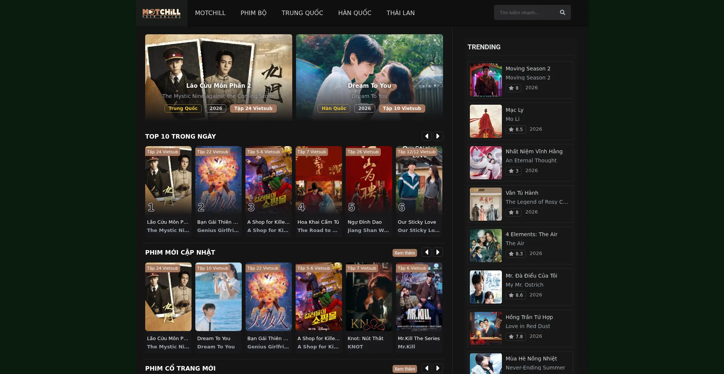The image size is (724, 374).
Task: Click the Vân Tú Hành title link
Action: click(522, 193)
